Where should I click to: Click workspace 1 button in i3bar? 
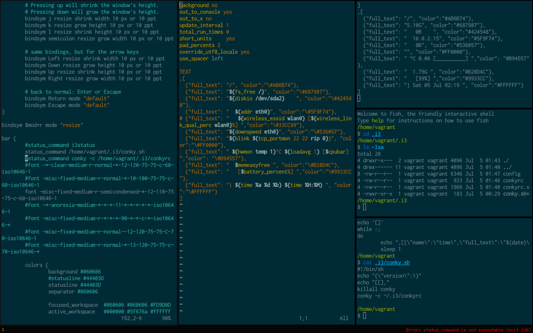3,330
